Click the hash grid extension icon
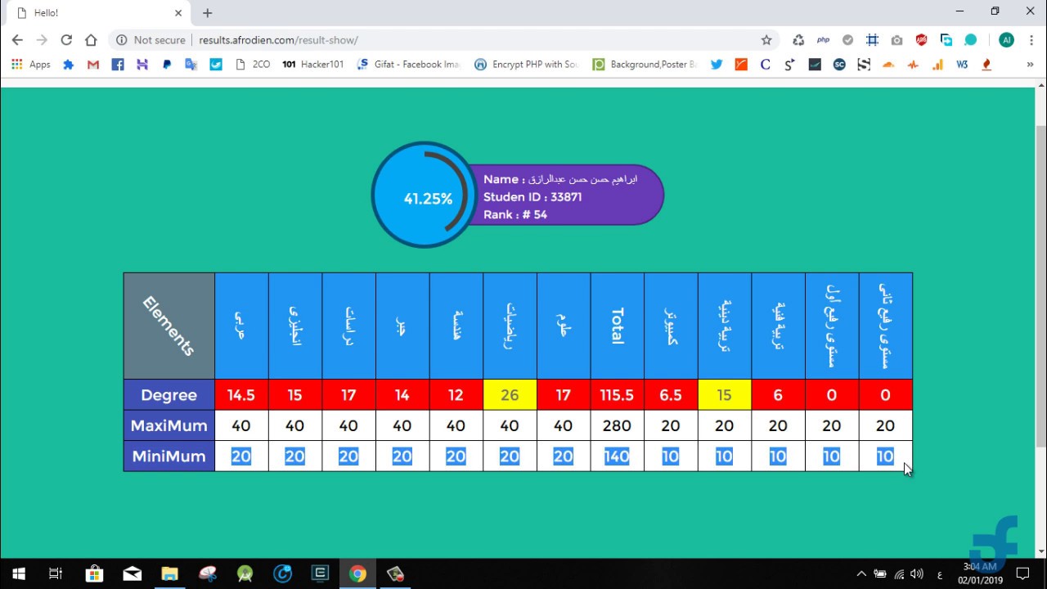Viewport: 1047px width, 589px height. pos(873,39)
